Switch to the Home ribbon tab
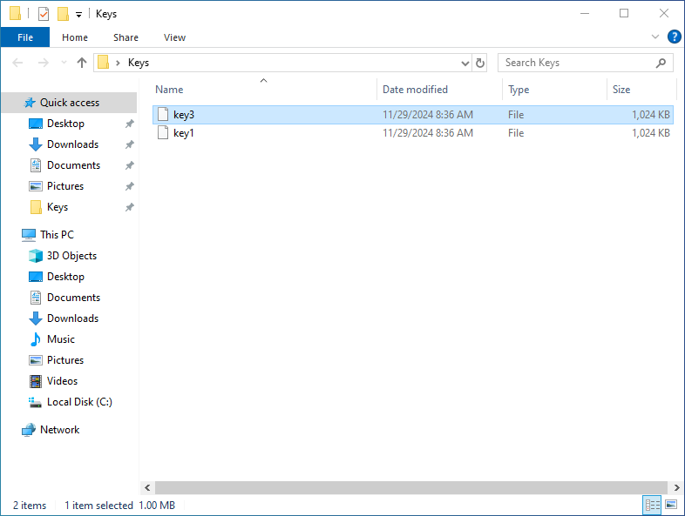Viewport: 685px width, 516px height. point(75,37)
